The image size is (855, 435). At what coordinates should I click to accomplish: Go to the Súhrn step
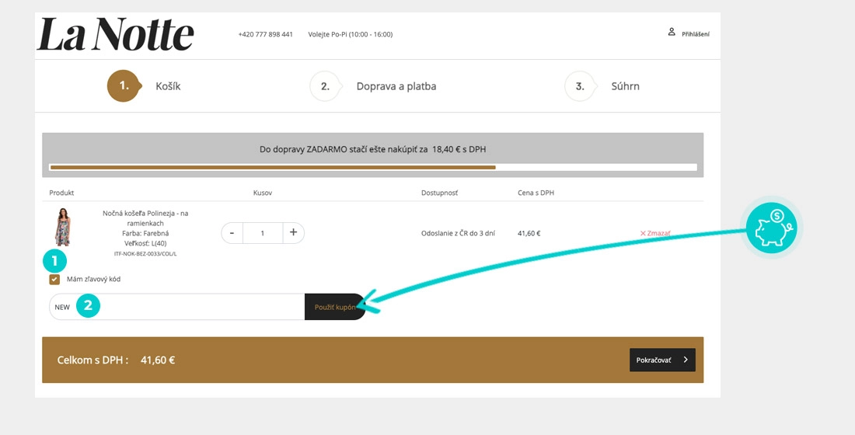coord(626,86)
